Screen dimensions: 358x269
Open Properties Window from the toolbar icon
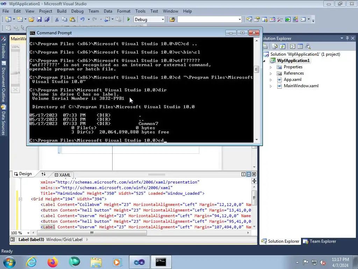(257, 20)
